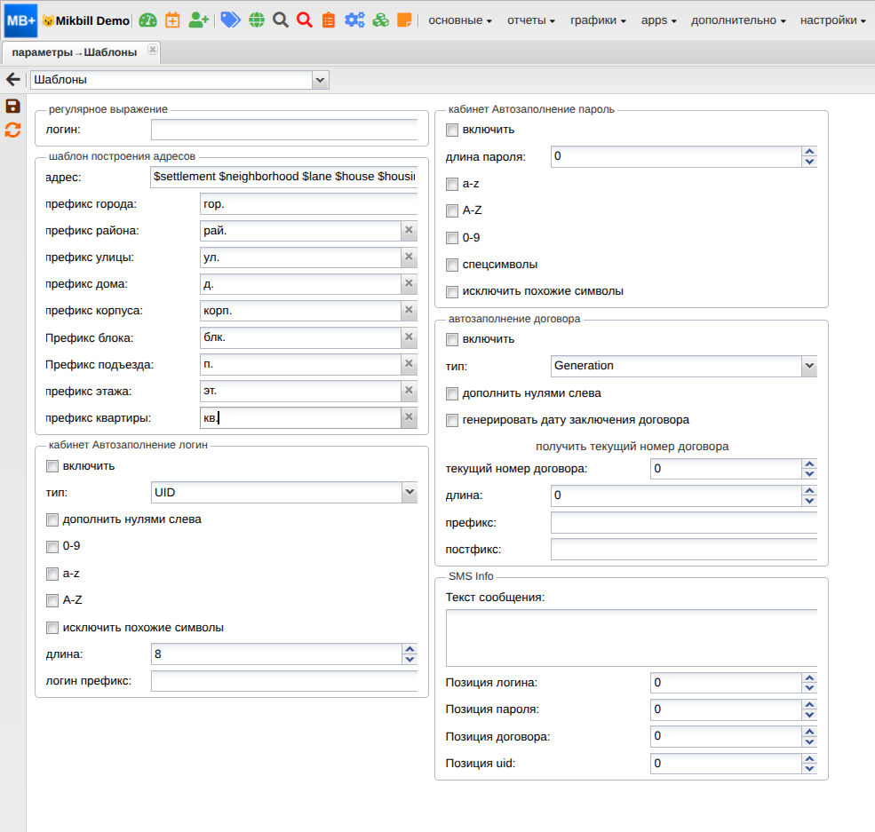Image resolution: width=875 pixels, height=832 pixels.
Task: Close the параметры → Шаблоны tab
Action: coord(152,50)
